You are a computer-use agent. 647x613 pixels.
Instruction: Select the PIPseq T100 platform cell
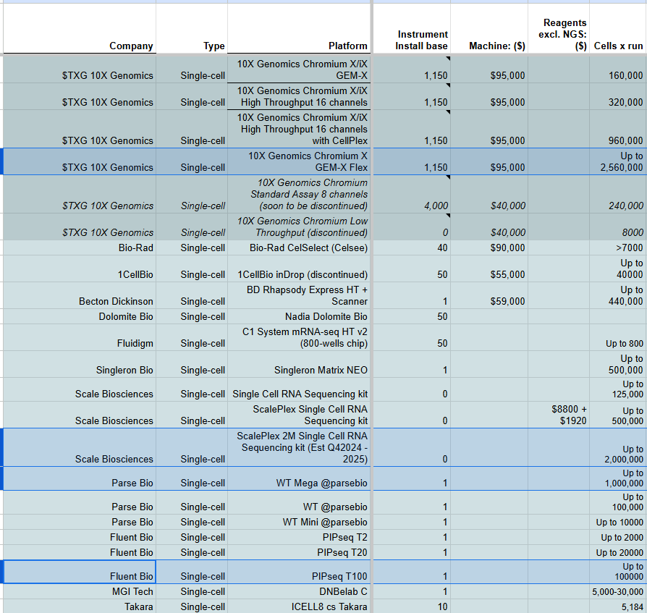[299, 572]
